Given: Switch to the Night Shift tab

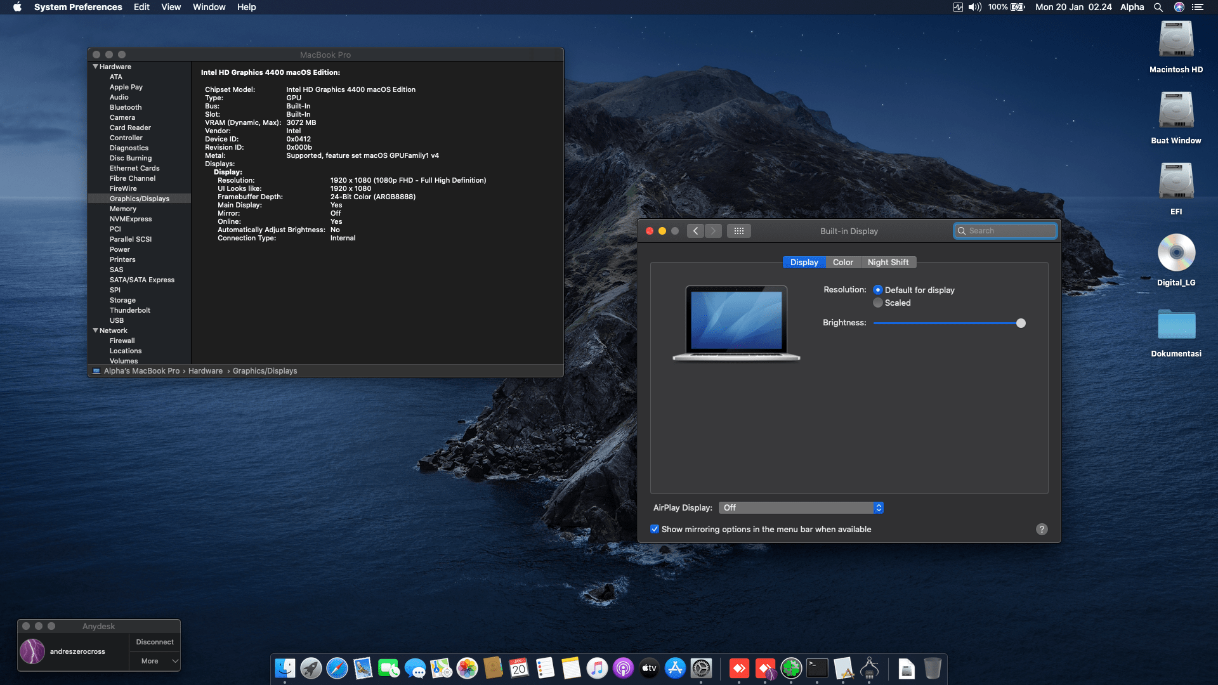Looking at the screenshot, I should pos(887,262).
